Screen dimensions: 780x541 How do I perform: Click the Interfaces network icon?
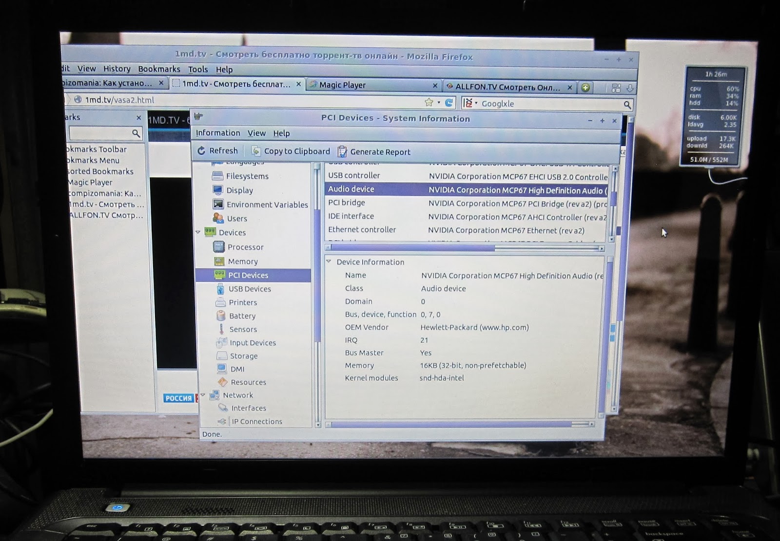click(x=223, y=408)
